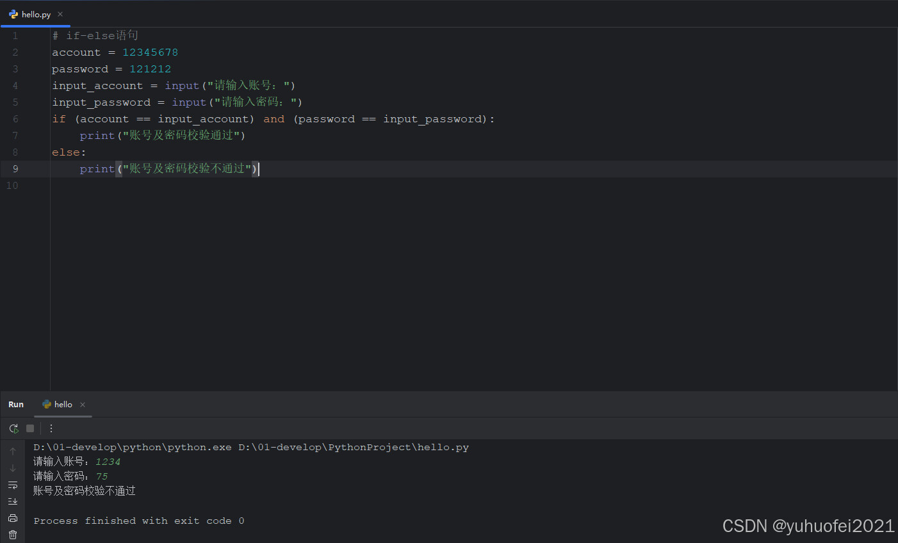Click the 'if' keyword on line 6
898x543 pixels.
[59, 119]
